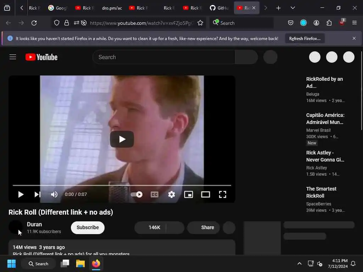The width and height of the screenshot is (363, 272).
Task: Click Firefox icon on taskbar
Action: [96, 263]
